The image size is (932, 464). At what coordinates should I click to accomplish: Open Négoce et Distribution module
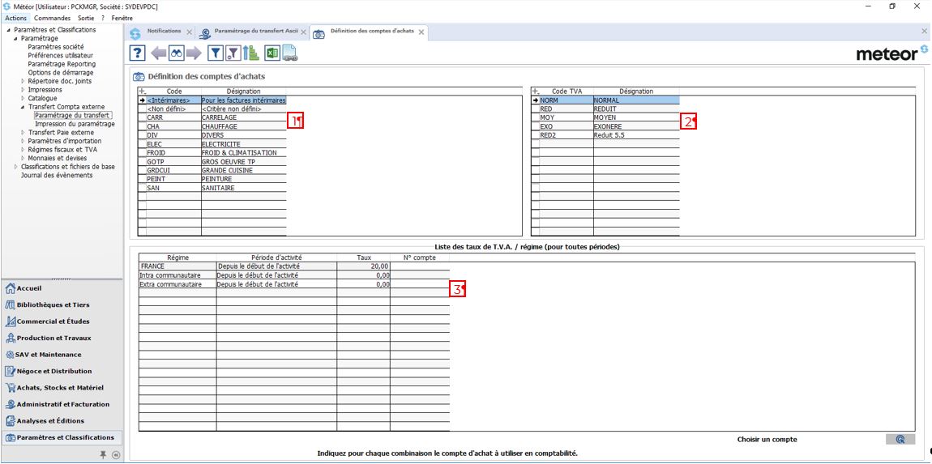pyautogui.click(x=61, y=372)
